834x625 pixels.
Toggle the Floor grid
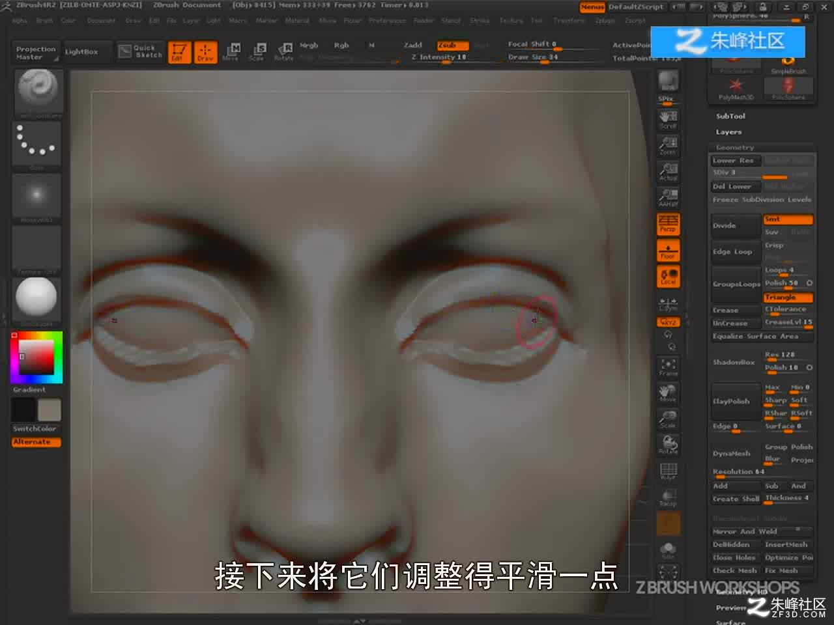(669, 251)
